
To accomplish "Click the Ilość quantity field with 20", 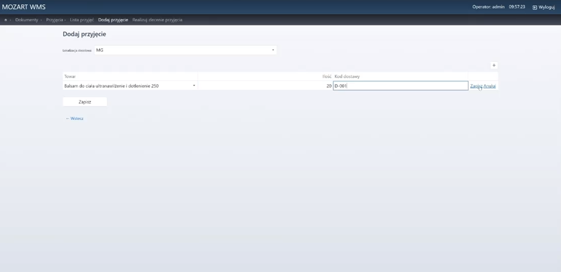I will pyautogui.click(x=265, y=86).
